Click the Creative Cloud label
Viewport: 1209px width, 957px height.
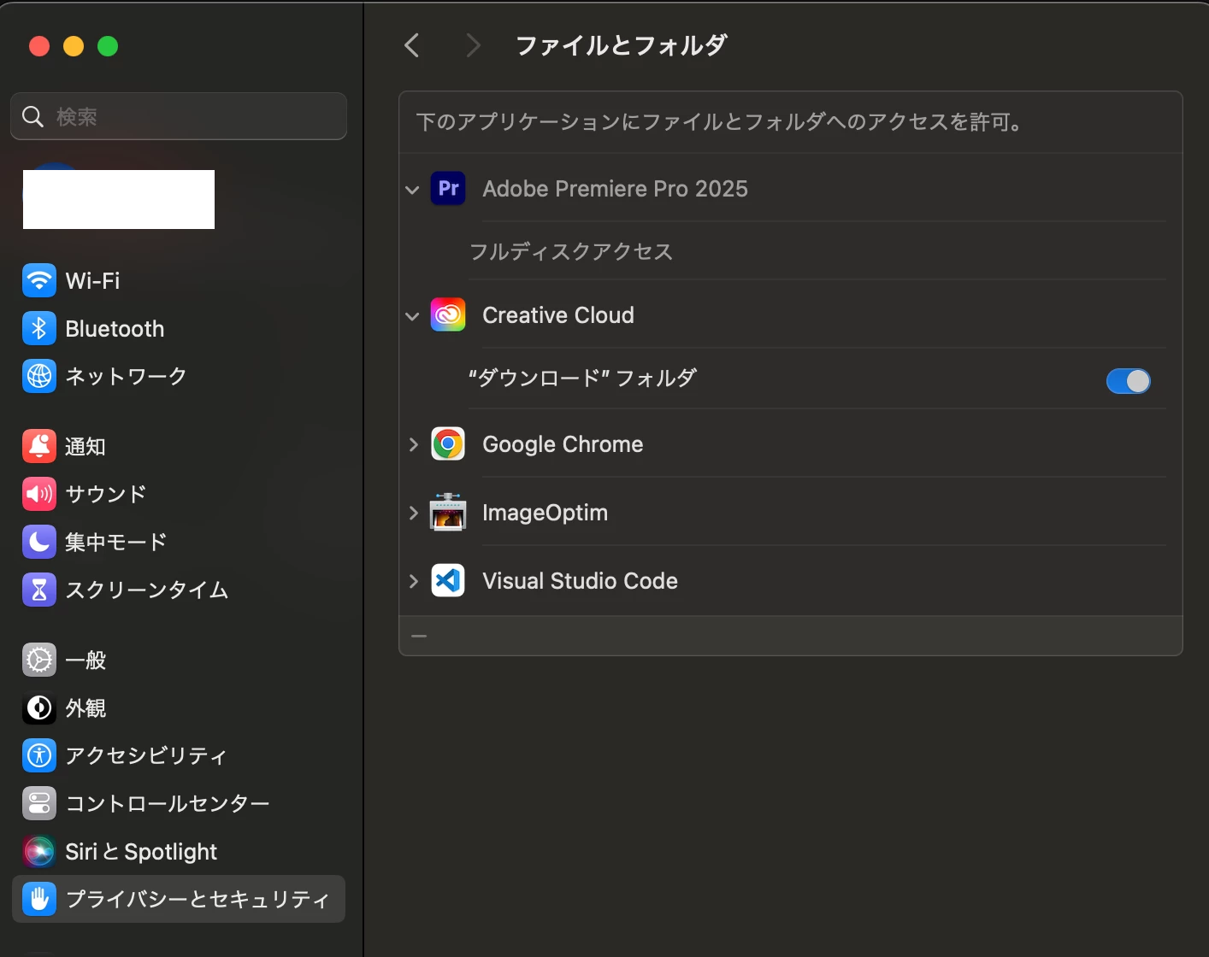click(x=558, y=315)
